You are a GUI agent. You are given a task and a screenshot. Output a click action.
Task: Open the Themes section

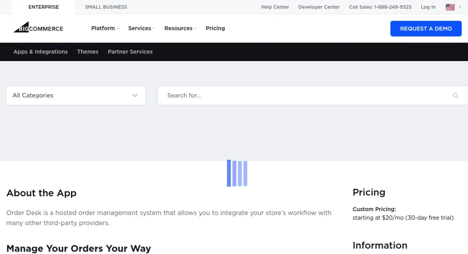tap(88, 52)
